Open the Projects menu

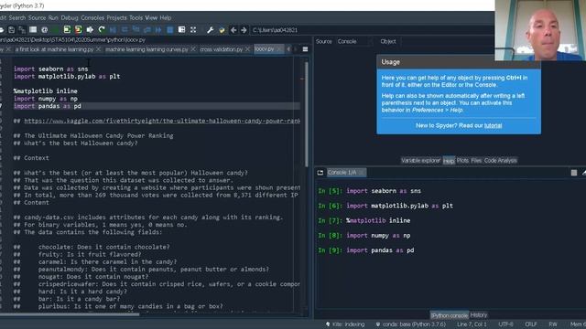click(116, 17)
